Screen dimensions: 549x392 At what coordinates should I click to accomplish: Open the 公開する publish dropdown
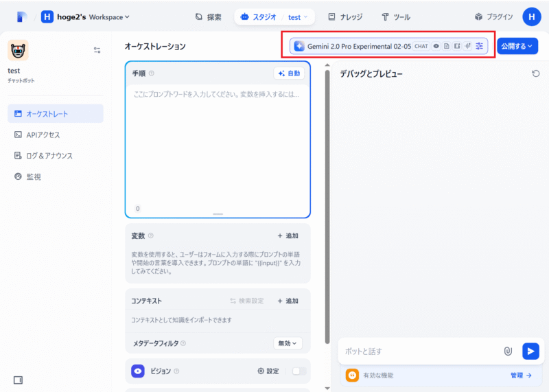[517, 46]
